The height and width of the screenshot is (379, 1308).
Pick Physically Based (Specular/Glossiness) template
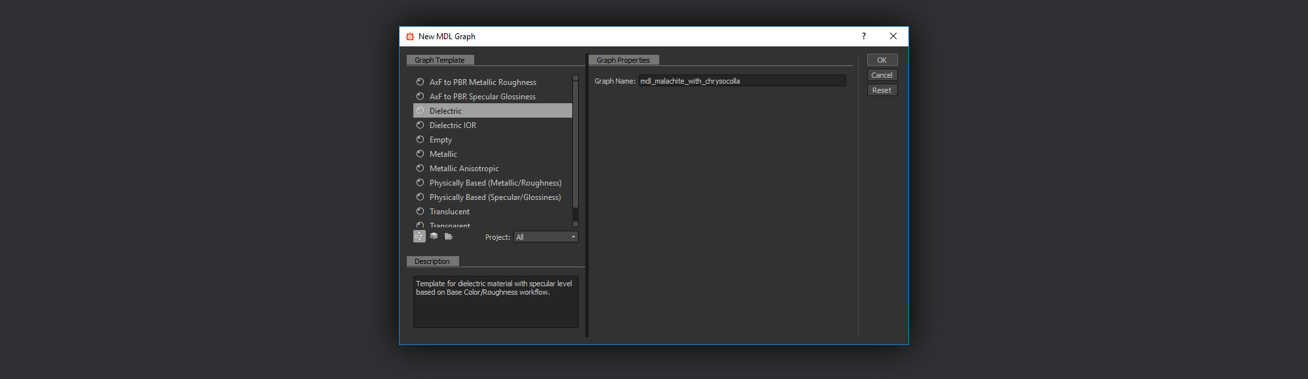click(x=492, y=197)
